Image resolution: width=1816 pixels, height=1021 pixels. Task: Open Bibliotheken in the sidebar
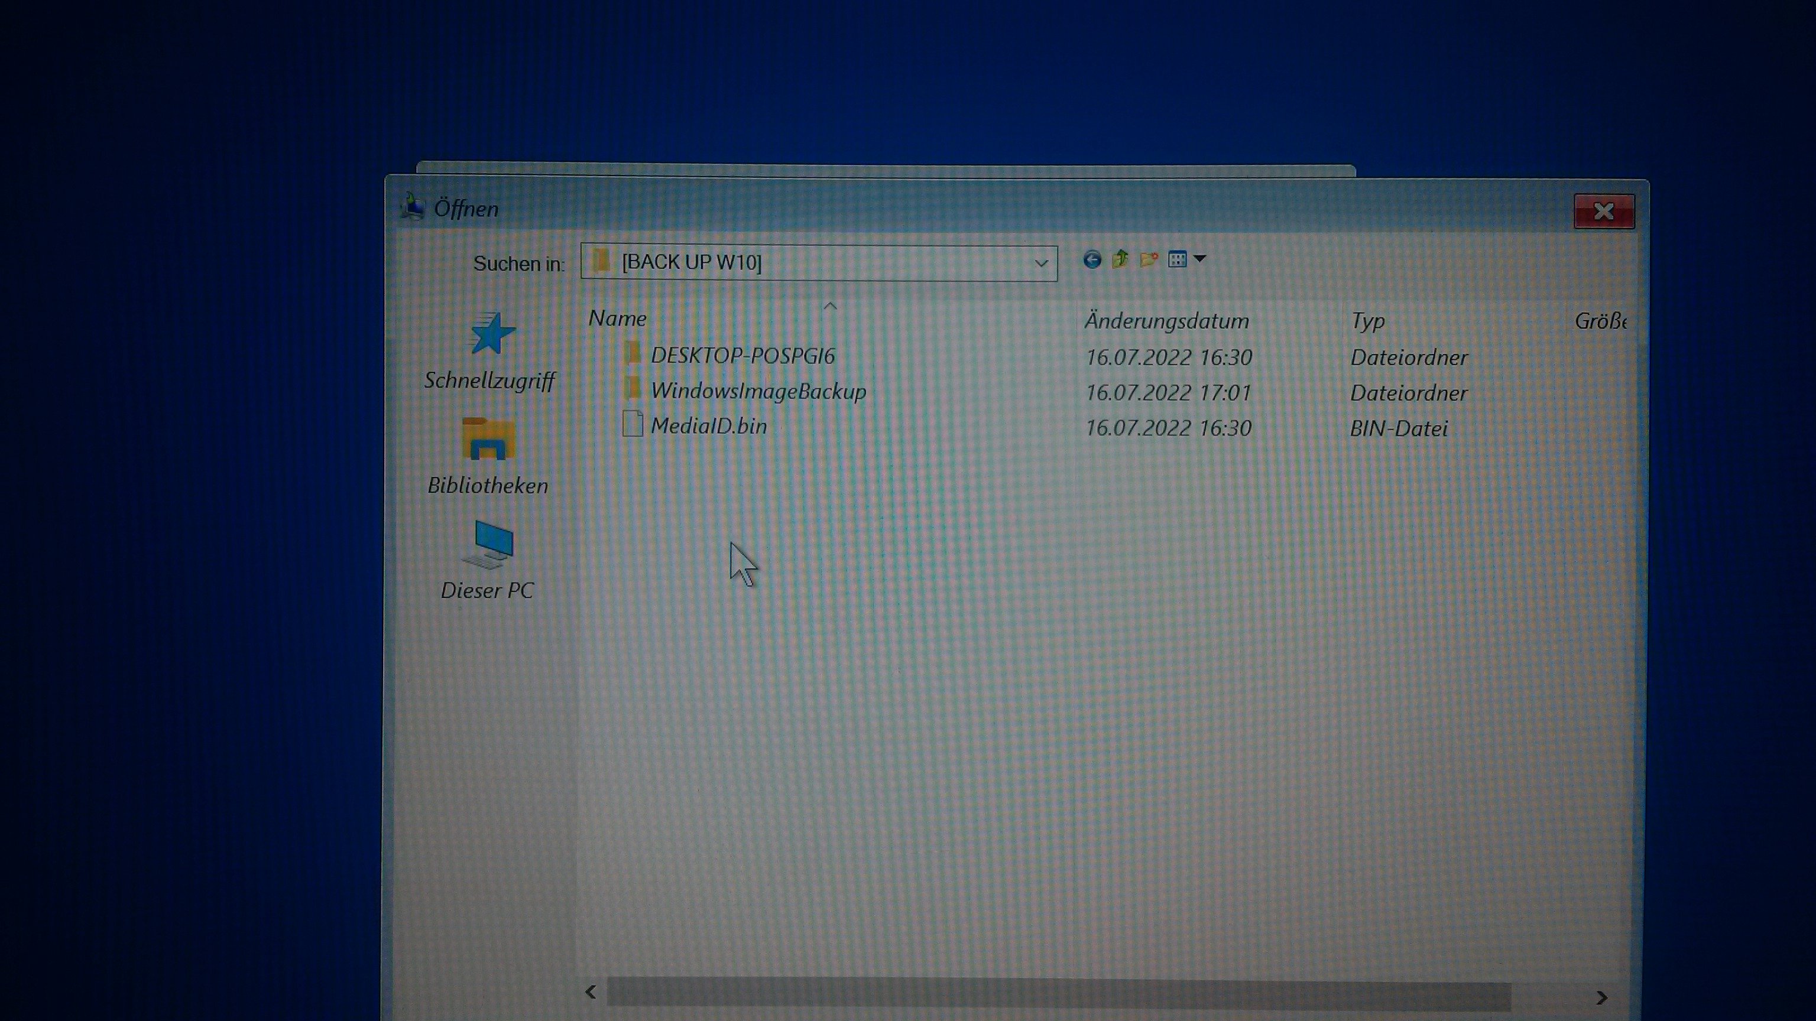[488, 457]
